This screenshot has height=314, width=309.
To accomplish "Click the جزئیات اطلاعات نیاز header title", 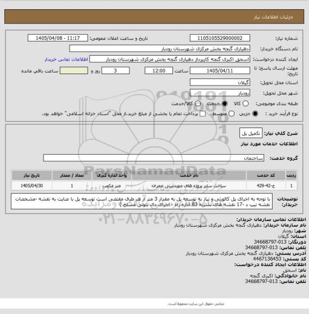I will tap(274, 17).
